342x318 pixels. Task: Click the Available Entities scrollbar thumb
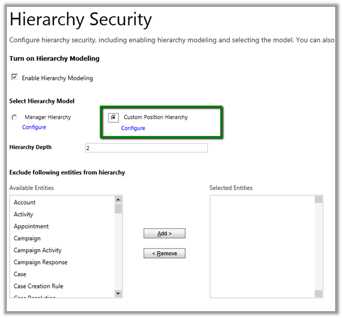pos(118,209)
